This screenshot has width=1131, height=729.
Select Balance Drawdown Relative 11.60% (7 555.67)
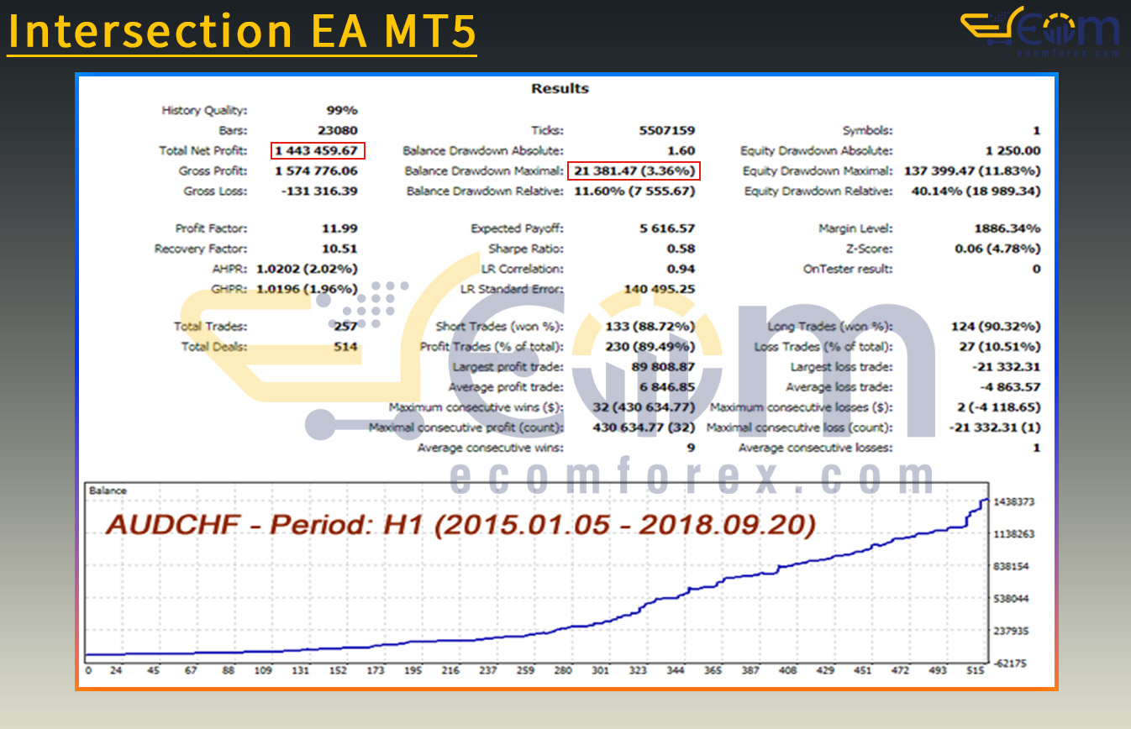point(634,191)
